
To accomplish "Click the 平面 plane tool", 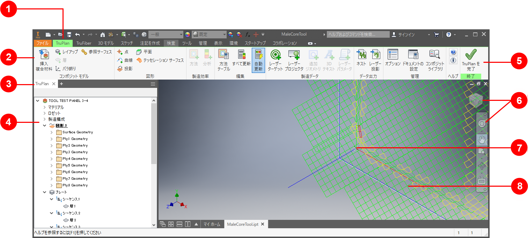I will (x=144, y=52).
